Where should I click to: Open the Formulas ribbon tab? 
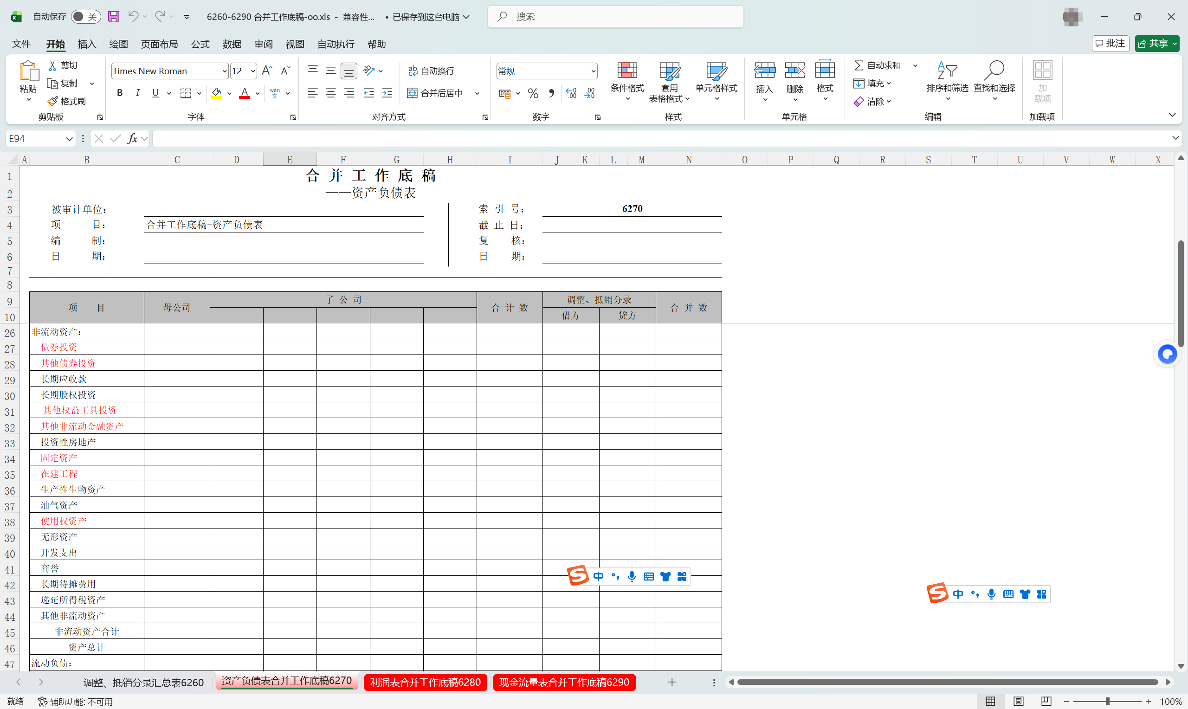200,44
